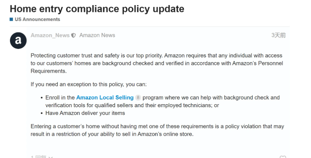Click the text result in a restriction
311x158 pixels.
[55, 134]
